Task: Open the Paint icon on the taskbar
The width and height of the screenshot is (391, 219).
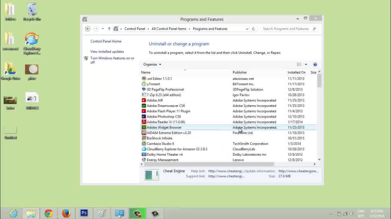Action: click(101, 213)
